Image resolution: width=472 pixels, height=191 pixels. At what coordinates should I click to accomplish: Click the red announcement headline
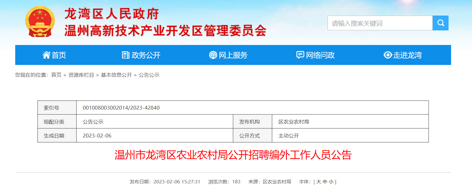coord(233,155)
